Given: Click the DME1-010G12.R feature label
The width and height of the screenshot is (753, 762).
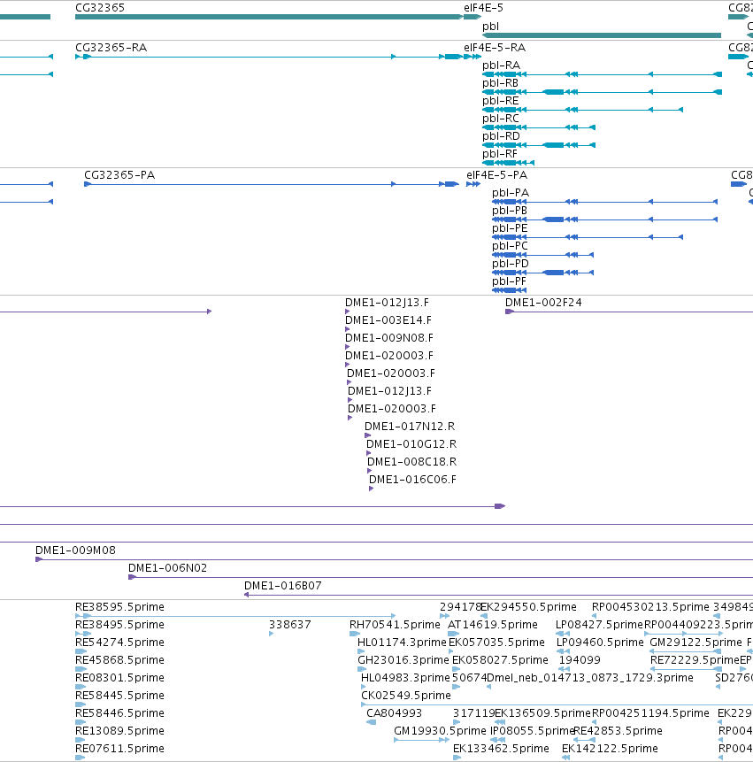Looking at the screenshot, I should 411,444.
